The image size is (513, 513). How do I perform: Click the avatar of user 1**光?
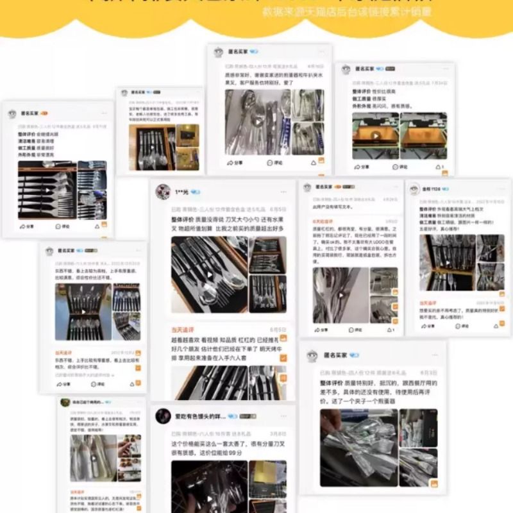[163, 192]
